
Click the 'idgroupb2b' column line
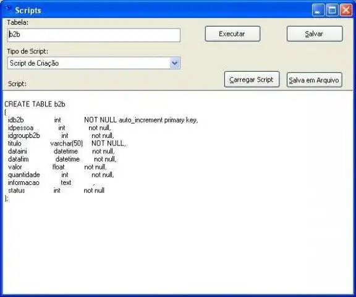(x=61, y=136)
